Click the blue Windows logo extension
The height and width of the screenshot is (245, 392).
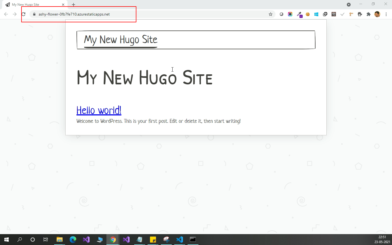pyautogui.click(x=316, y=14)
